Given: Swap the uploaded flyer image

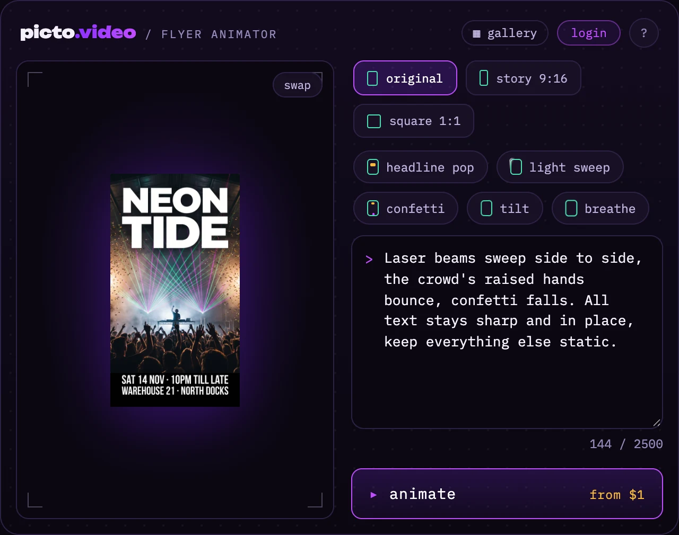Looking at the screenshot, I should pos(297,85).
